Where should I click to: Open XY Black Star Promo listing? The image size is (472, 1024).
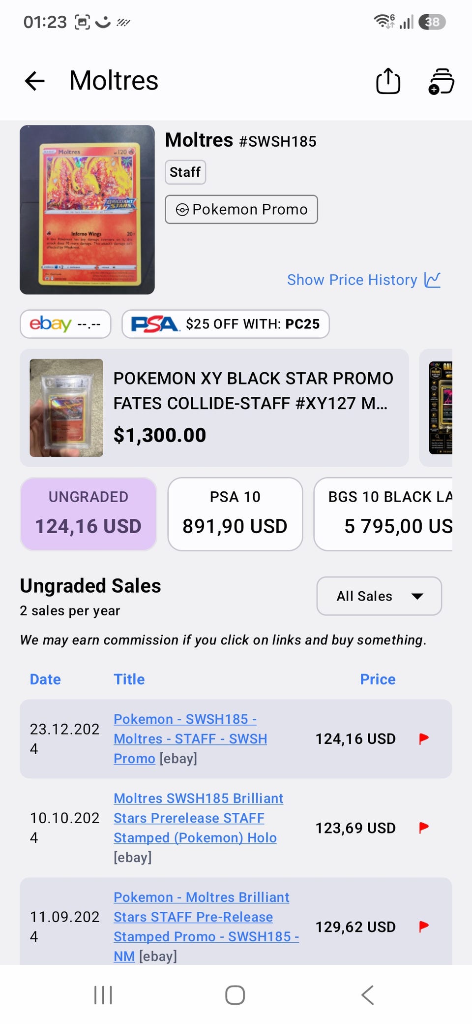tap(214, 408)
